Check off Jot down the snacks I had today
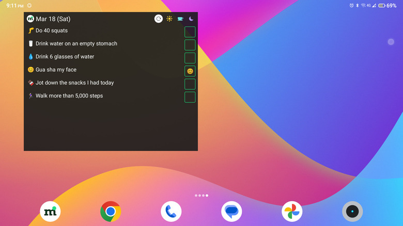403x226 pixels. tap(190, 84)
